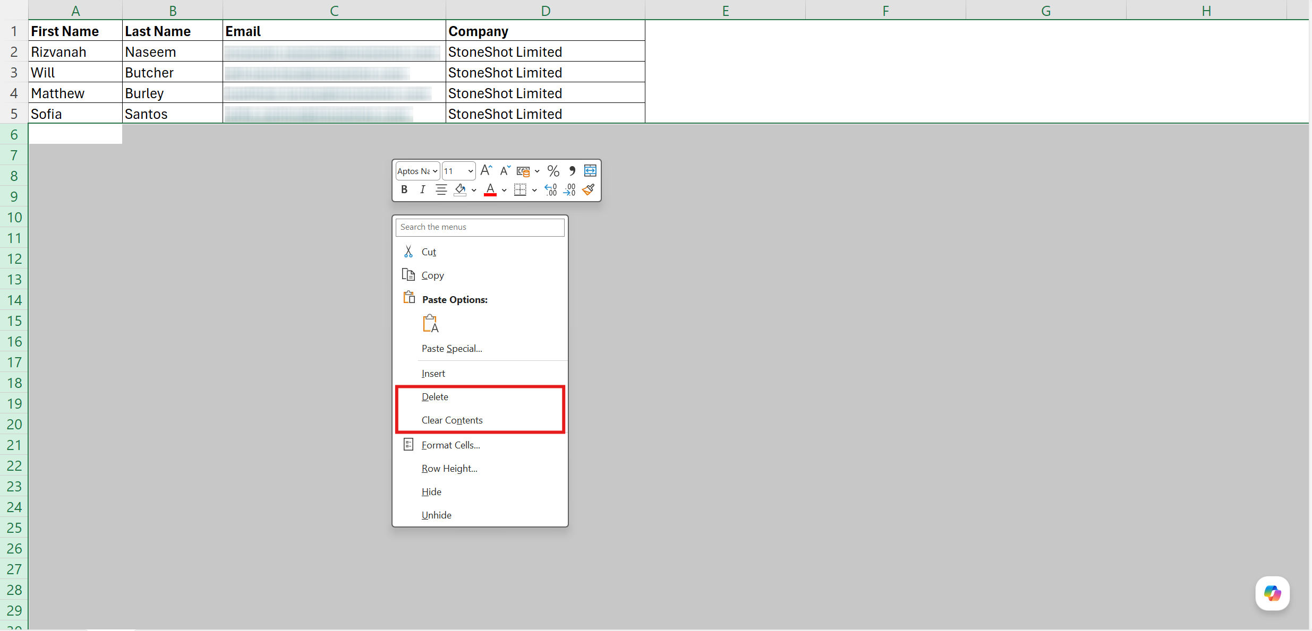Choose Unhide from the context menu
This screenshot has width=1312, height=631.
[x=480, y=515]
